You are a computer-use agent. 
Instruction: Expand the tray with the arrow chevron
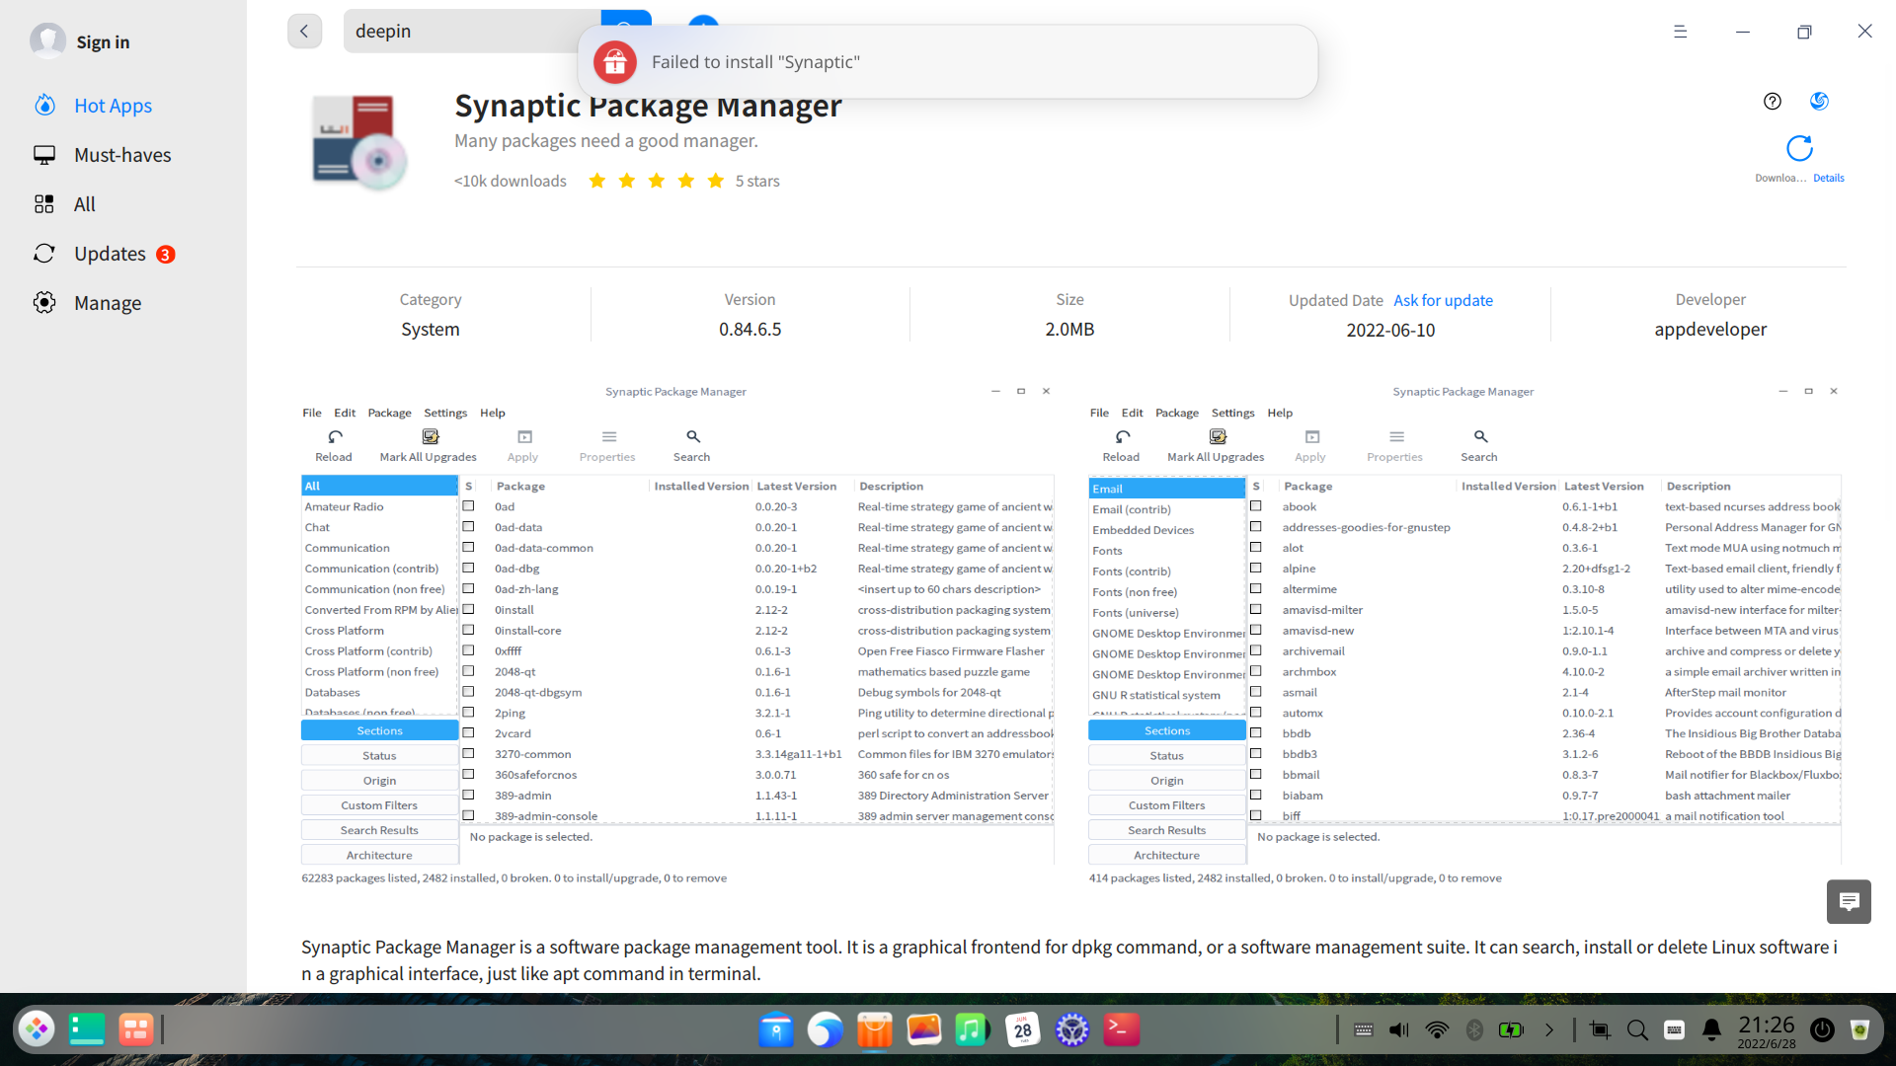(x=1549, y=1030)
